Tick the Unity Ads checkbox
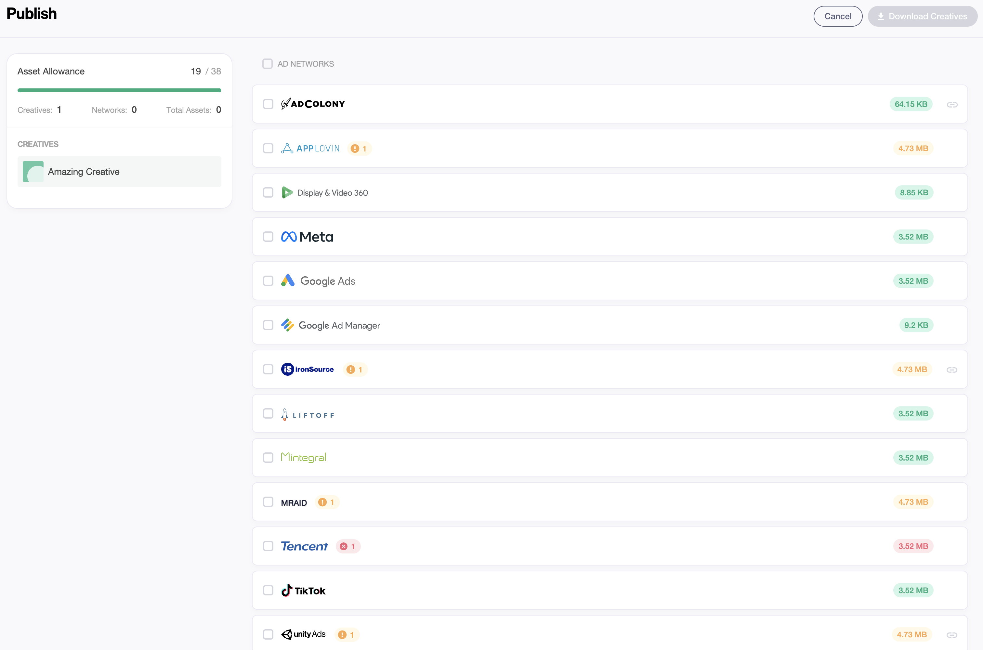983x650 pixels. (268, 635)
